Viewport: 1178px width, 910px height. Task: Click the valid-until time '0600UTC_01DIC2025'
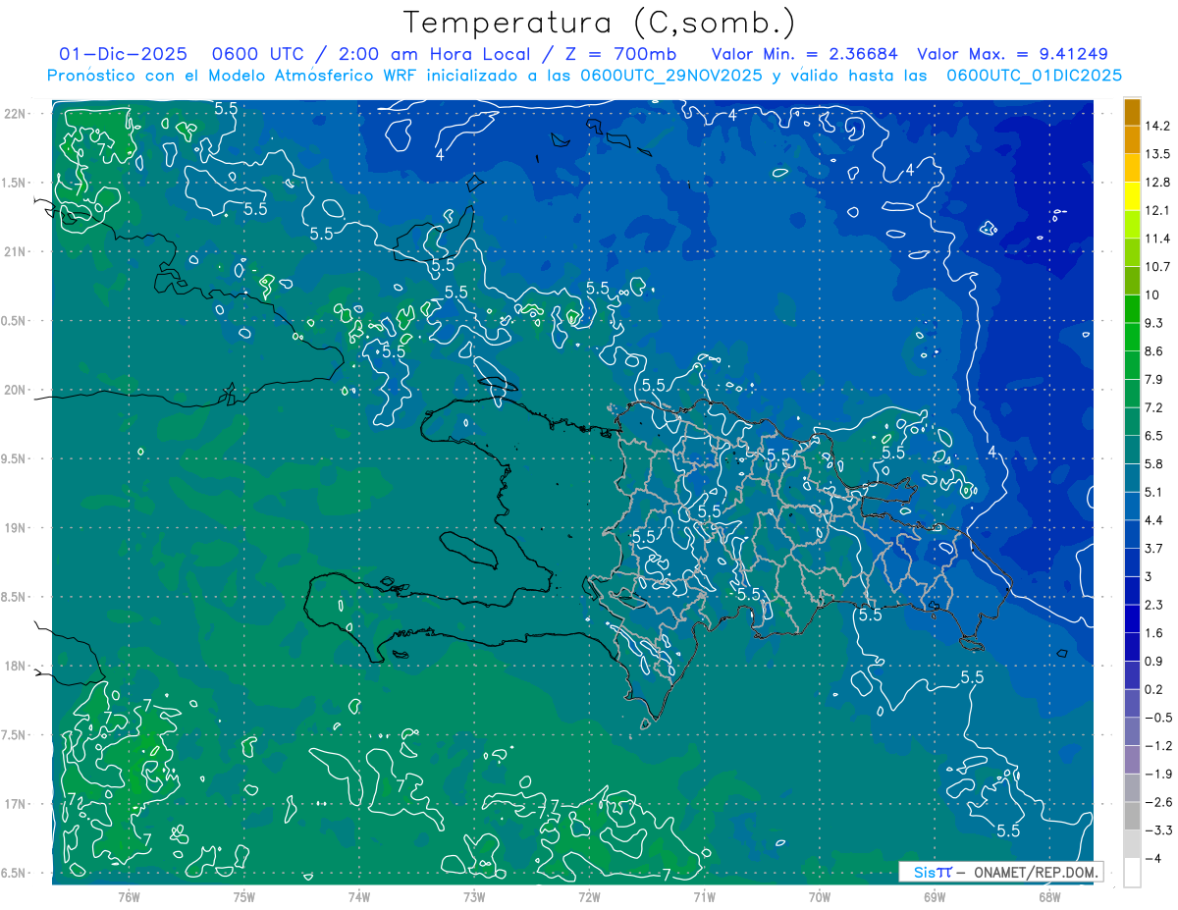pyautogui.click(x=1035, y=76)
